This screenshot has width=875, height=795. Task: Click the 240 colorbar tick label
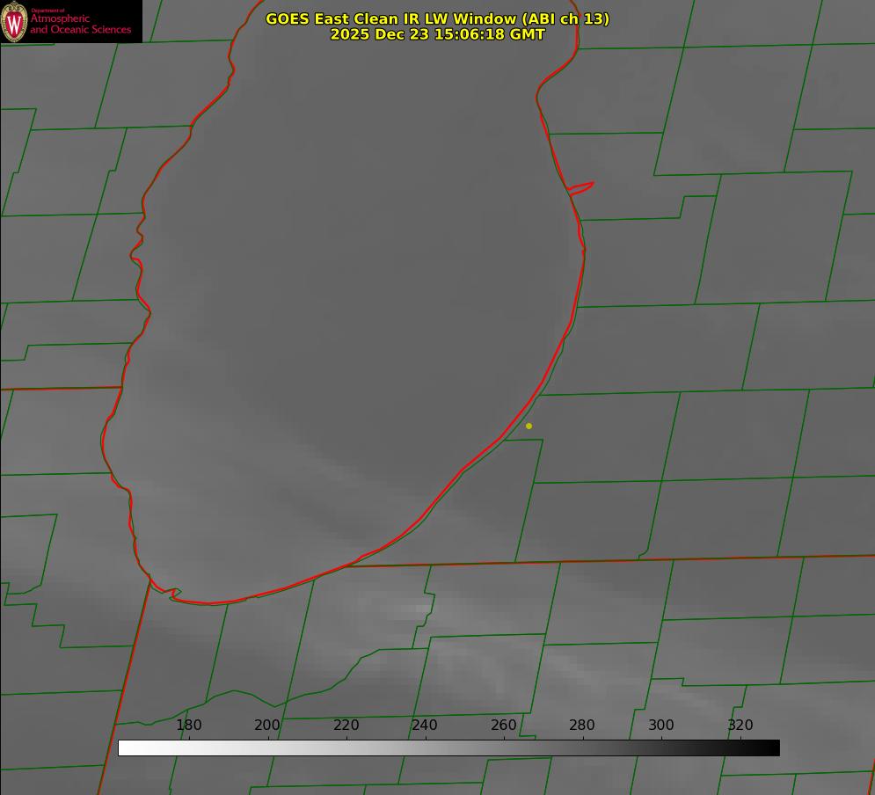425,726
